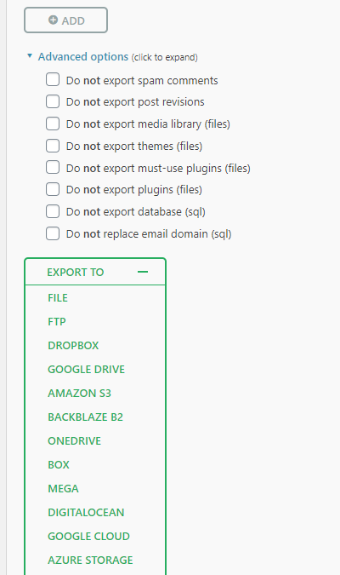The height and width of the screenshot is (575, 340).
Task: Collapse the EXPORT TO menu minus icon
Action: click(x=143, y=272)
